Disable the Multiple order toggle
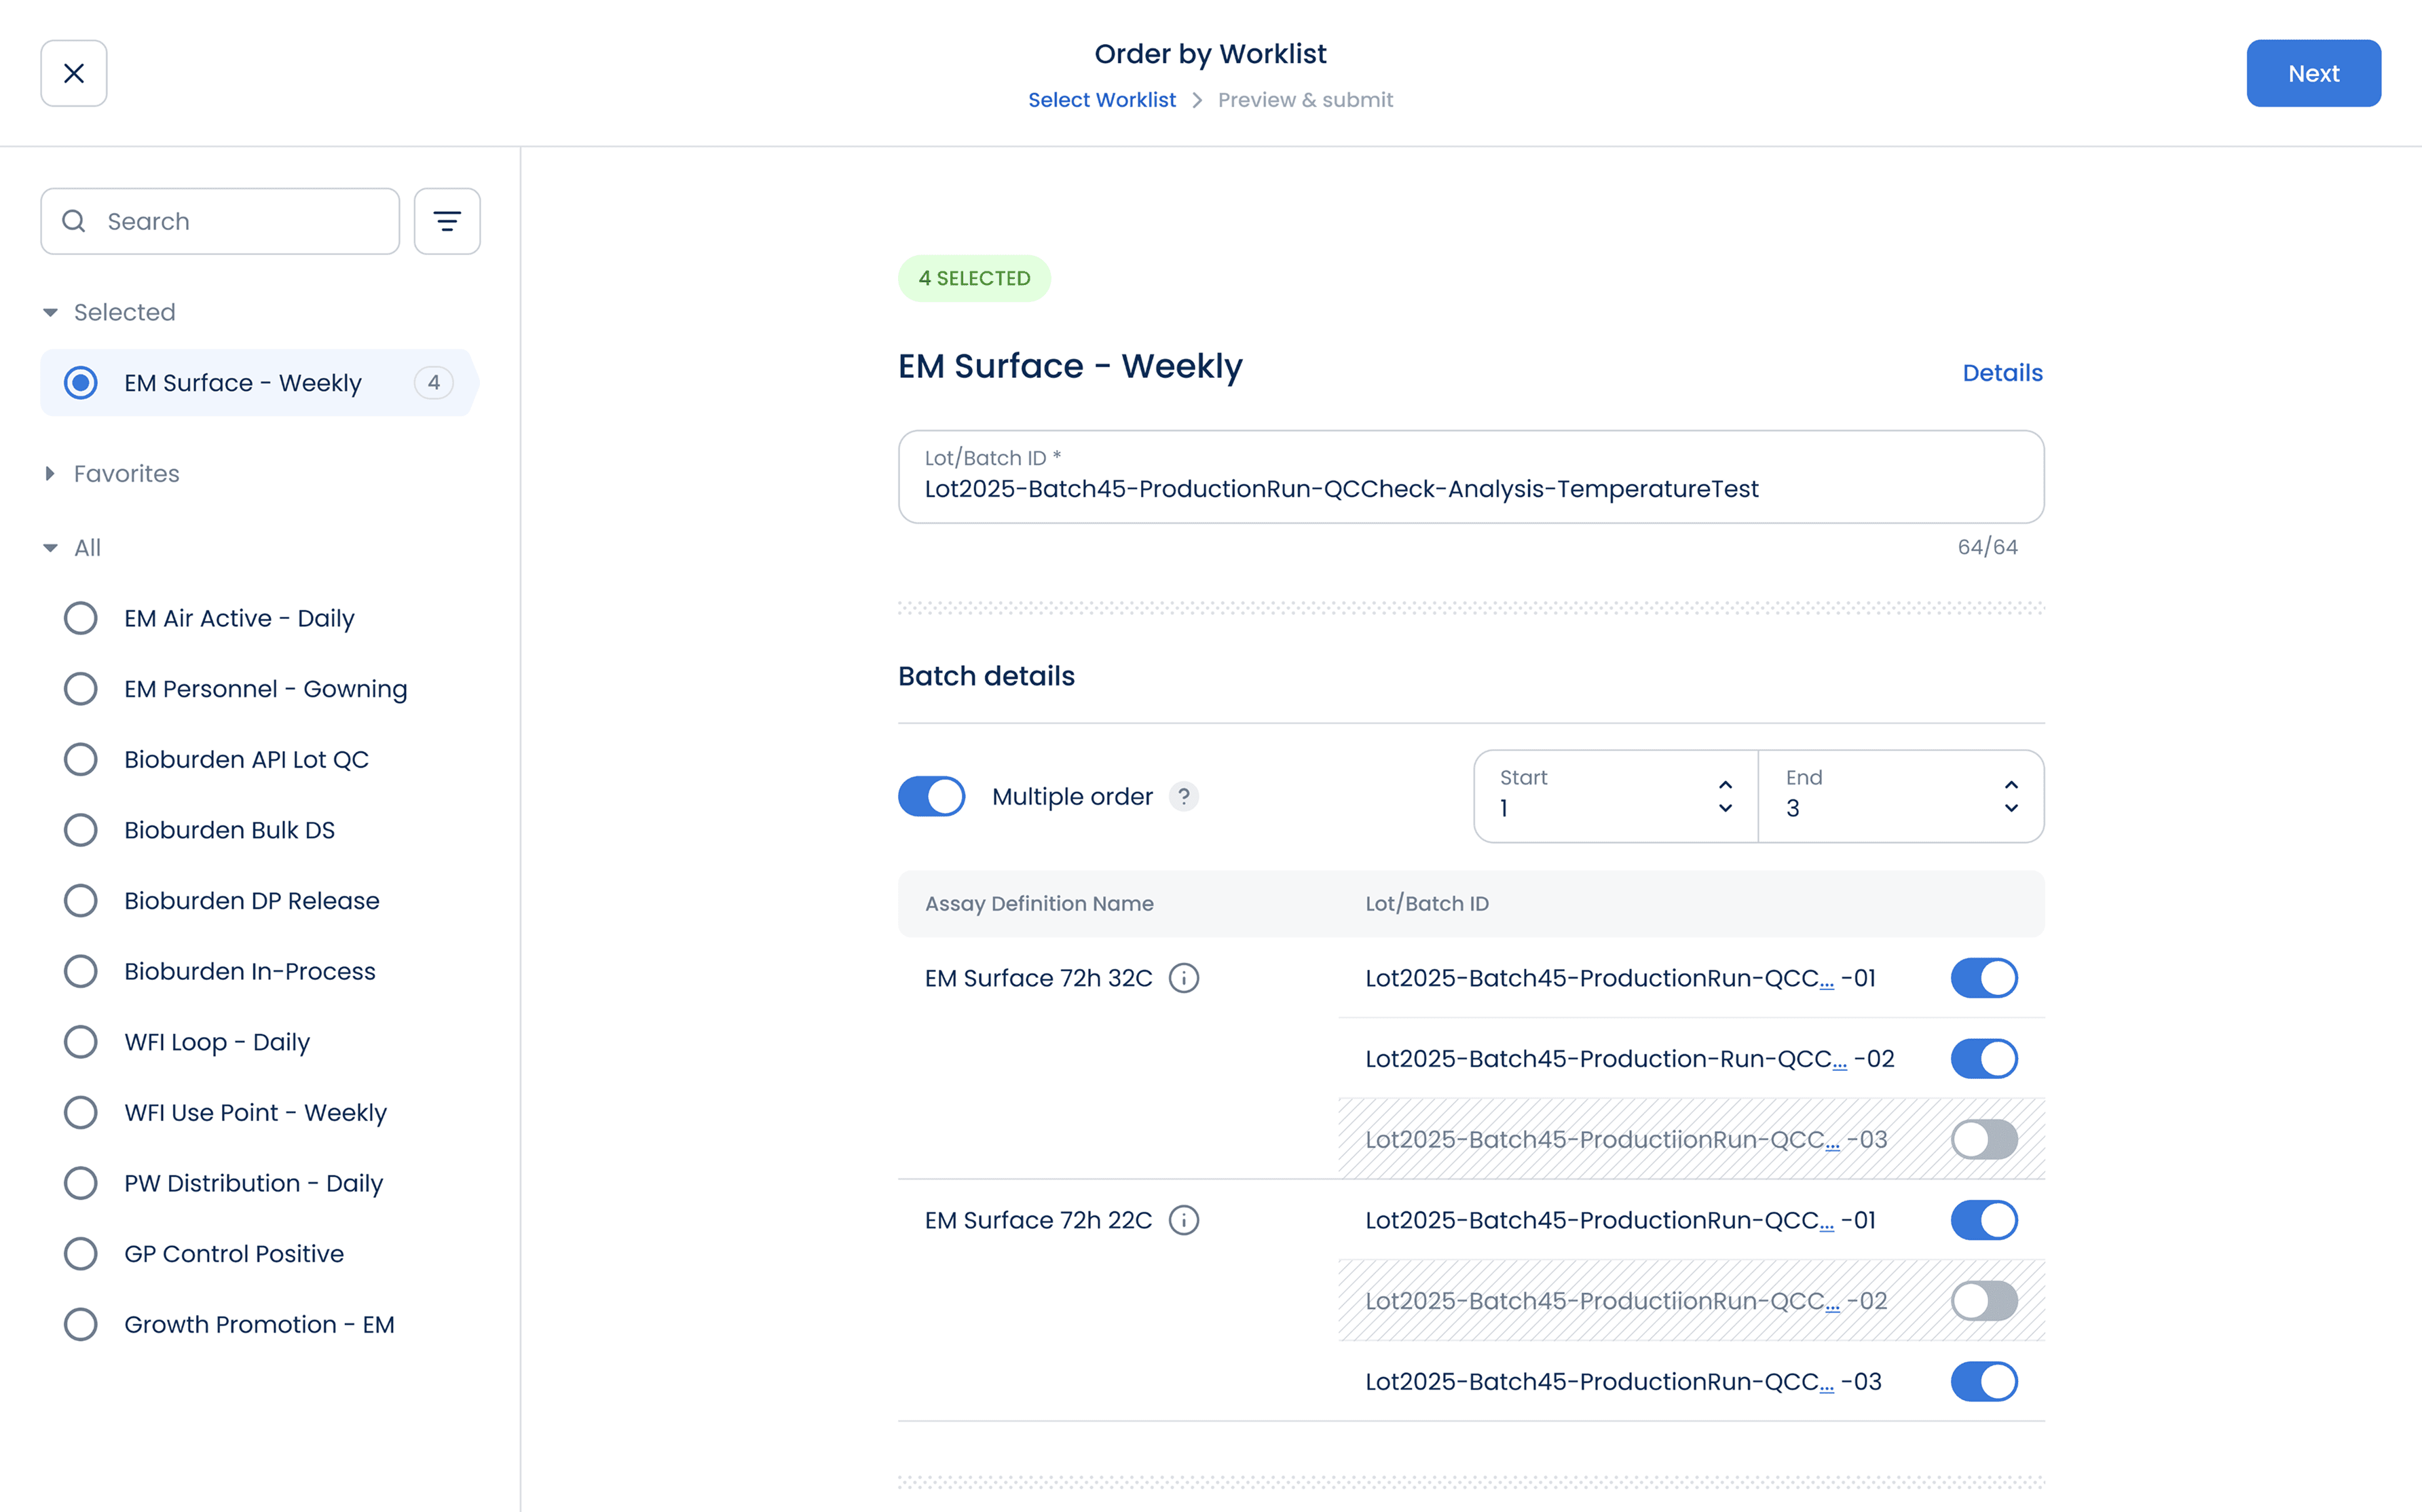 (x=931, y=797)
